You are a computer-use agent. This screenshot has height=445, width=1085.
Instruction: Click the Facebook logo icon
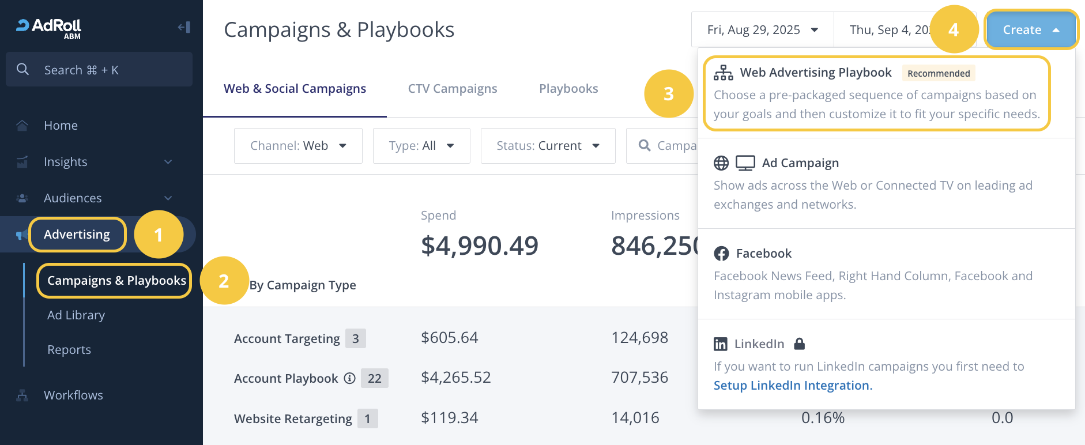pyautogui.click(x=721, y=254)
